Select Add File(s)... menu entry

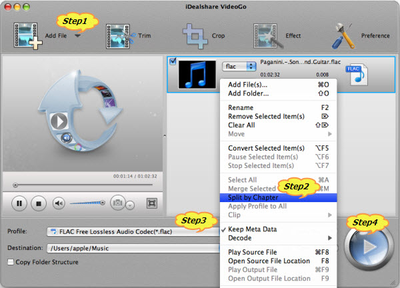tap(278, 85)
